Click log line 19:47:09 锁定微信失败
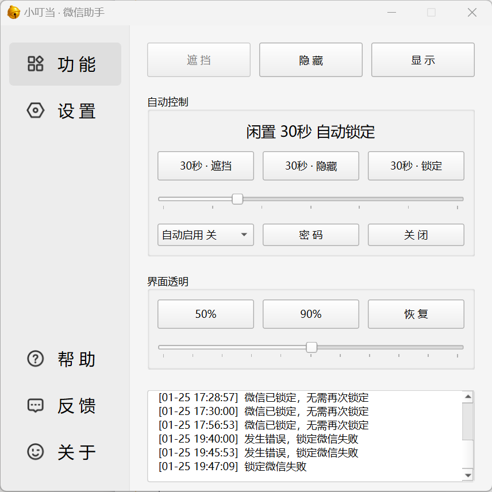This screenshot has height=492, width=492. [233, 467]
